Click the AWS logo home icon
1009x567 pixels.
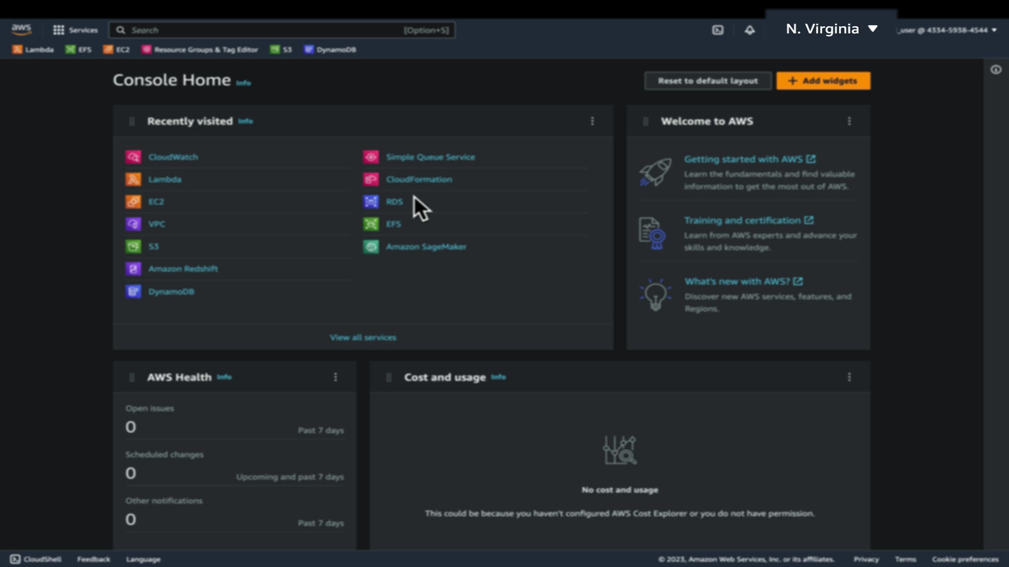pos(22,29)
